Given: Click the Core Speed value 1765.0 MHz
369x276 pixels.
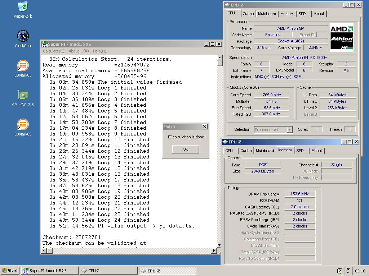Looking at the screenshot, I should [x=271, y=95].
